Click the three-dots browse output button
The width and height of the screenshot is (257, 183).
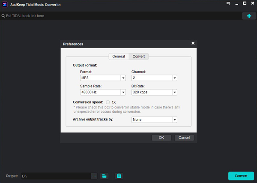click(x=94, y=176)
